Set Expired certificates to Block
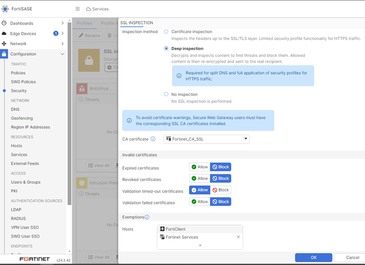The height and width of the screenshot is (265, 365). point(220,167)
